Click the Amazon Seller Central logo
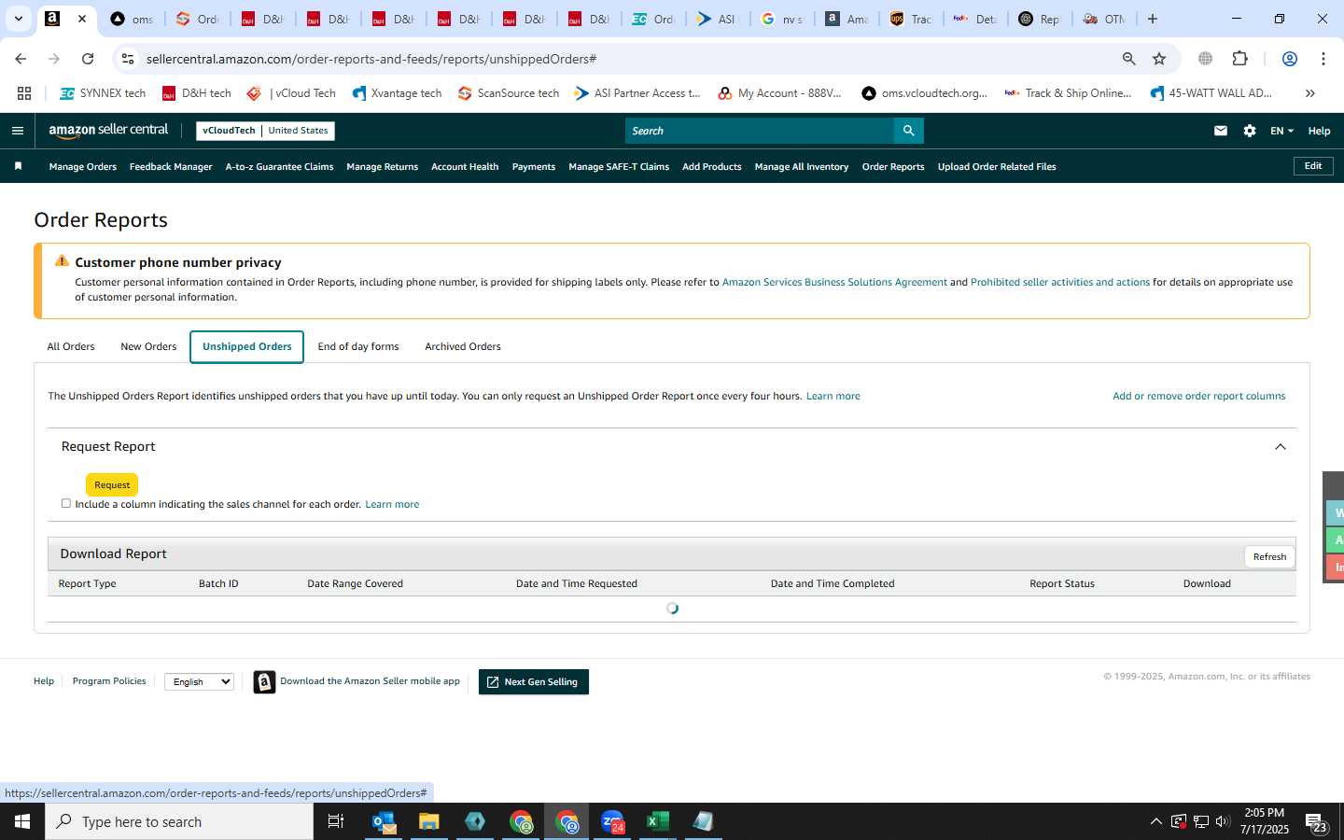 (x=108, y=131)
